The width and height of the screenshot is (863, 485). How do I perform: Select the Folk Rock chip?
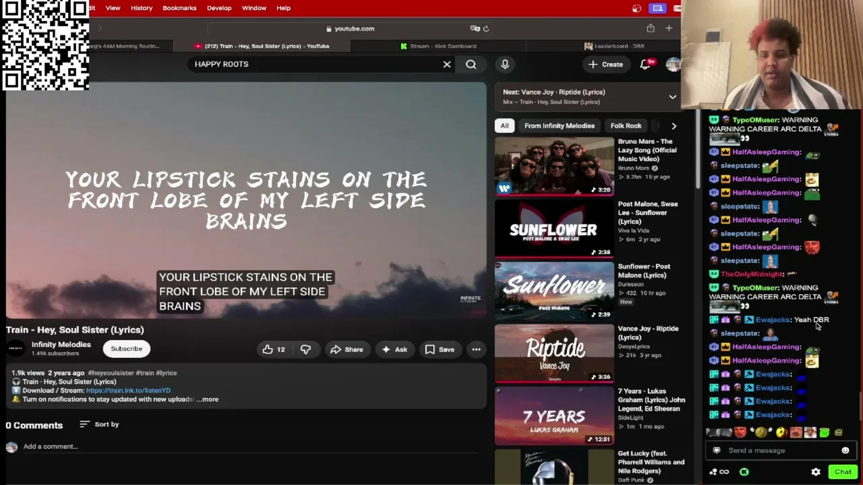(x=626, y=126)
